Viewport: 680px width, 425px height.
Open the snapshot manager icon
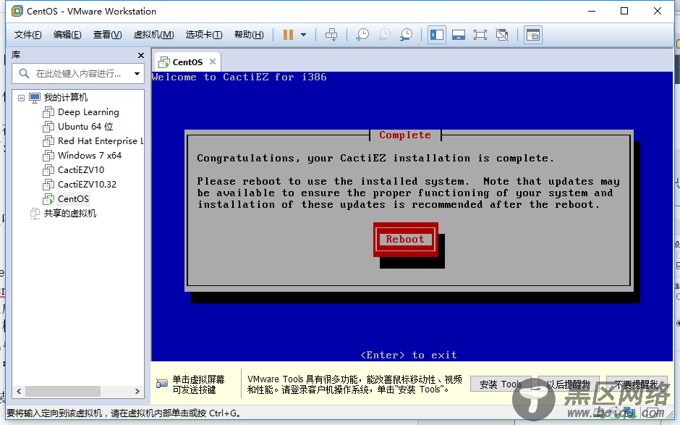click(407, 35)
